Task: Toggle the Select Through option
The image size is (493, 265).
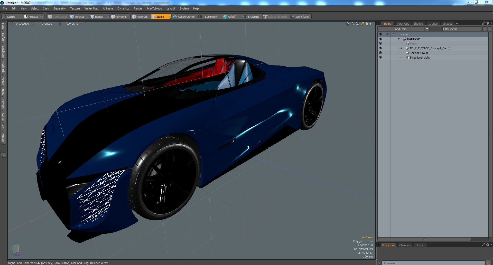Action: click(275, 17)
